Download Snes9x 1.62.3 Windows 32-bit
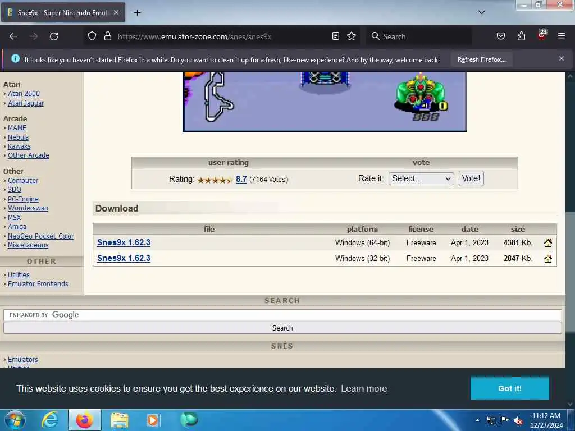This screenshot has height=431, width=575. (124, 258)
